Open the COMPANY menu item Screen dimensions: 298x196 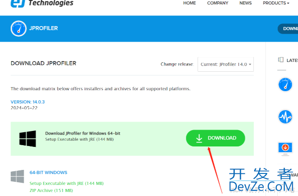click(217, 3)
